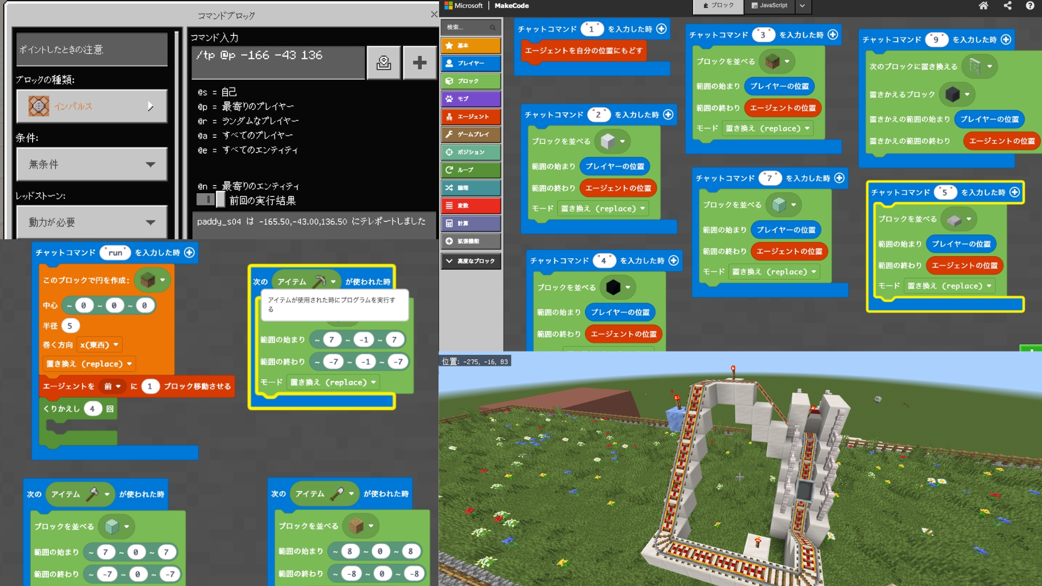1042x586 pixels.
Task: Expand the 高度なブロック category
Action: (471, 261)
